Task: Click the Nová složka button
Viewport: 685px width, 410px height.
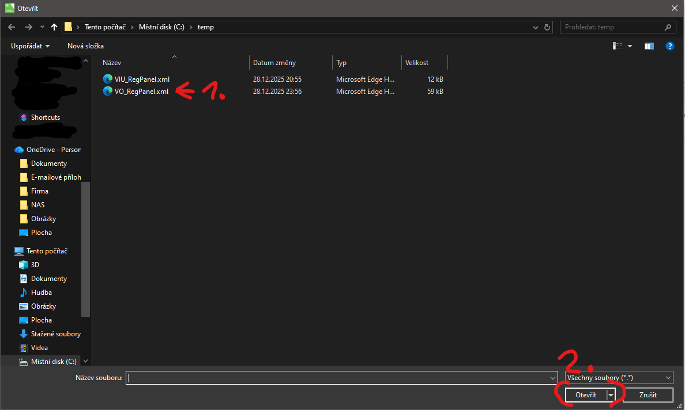Action: [85, 46]
